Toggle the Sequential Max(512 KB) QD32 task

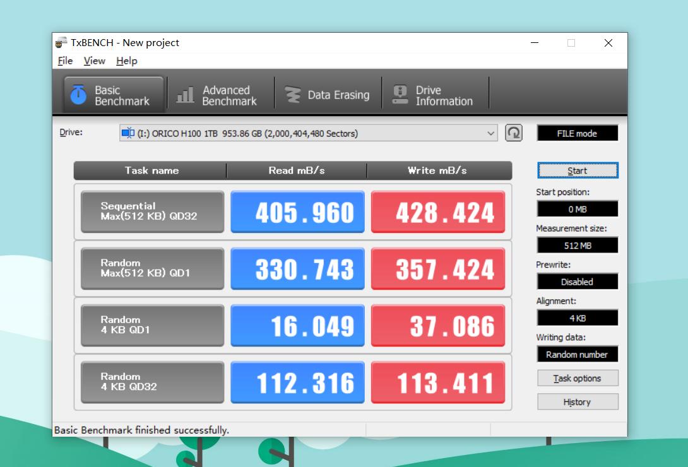pos(152,211)
